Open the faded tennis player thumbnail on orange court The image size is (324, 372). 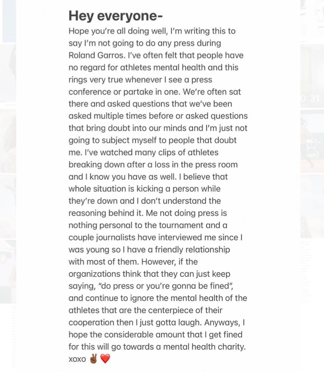312,141
